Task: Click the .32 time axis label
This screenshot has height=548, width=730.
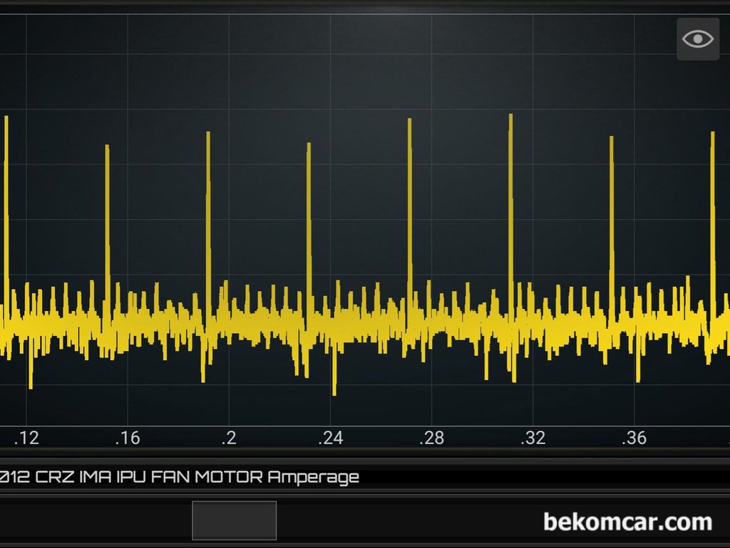Action: pyautogui.click(x=532, y=438)
